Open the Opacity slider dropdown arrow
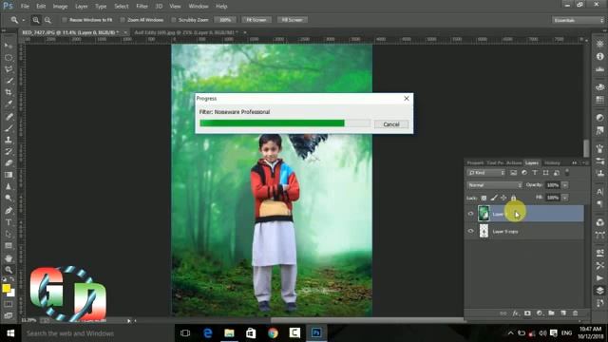608x342 pixels. [x=565, y=185]
